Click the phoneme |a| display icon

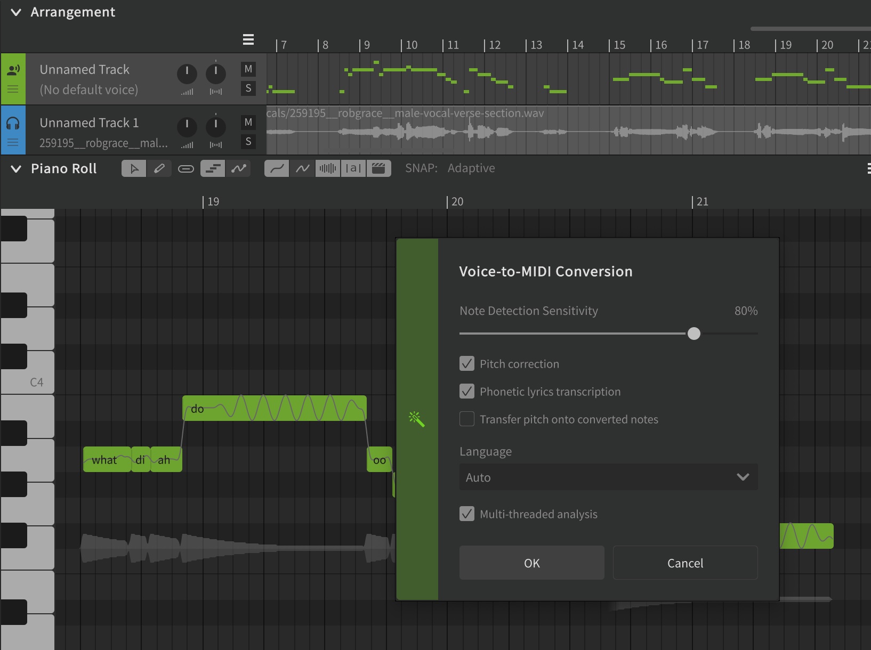[353, 169]
